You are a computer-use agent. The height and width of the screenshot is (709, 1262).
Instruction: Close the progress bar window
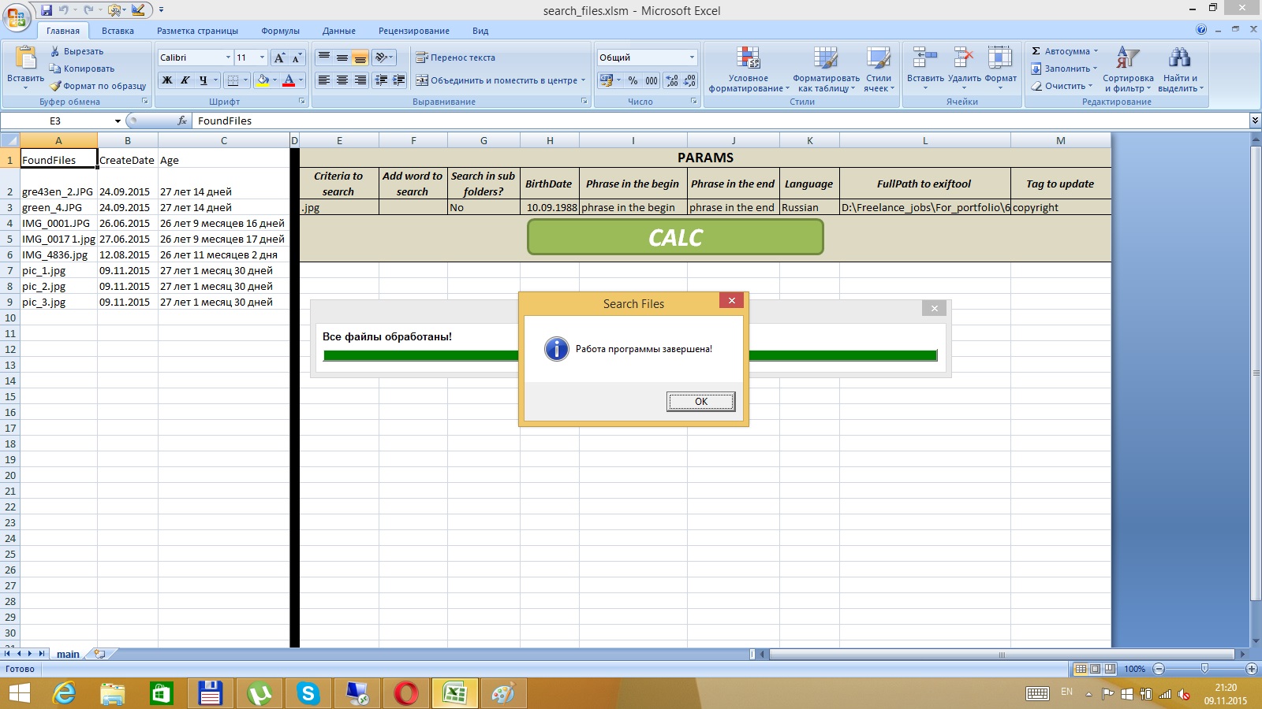[934, 308]
